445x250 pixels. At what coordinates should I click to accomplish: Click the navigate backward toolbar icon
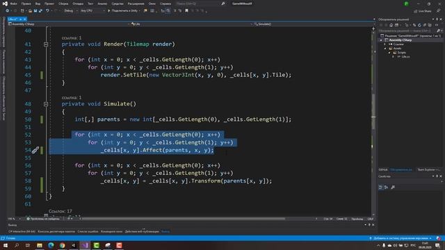click(x=7, y=11)
